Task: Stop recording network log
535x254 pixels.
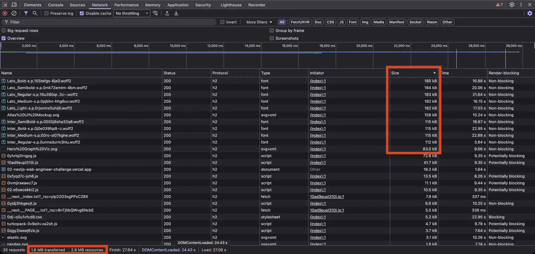Action: pyautogui.click(x=5, y=13)
